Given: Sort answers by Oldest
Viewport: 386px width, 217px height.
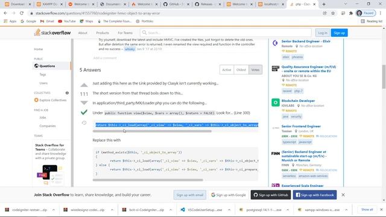Looking at the screenshot, I should [x=241, y=70].
